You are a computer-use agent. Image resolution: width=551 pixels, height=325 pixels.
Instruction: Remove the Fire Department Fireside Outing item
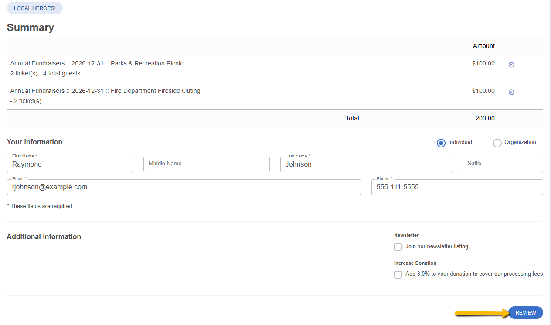click(511, 92)
